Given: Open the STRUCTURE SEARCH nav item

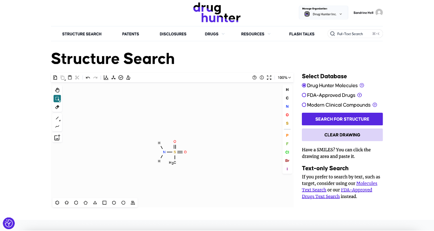Looking at the screenshot, I should coord(82,34).
